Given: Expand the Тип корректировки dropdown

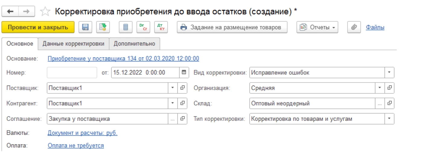Looking at the screenshot, I should tap(389, 119).
